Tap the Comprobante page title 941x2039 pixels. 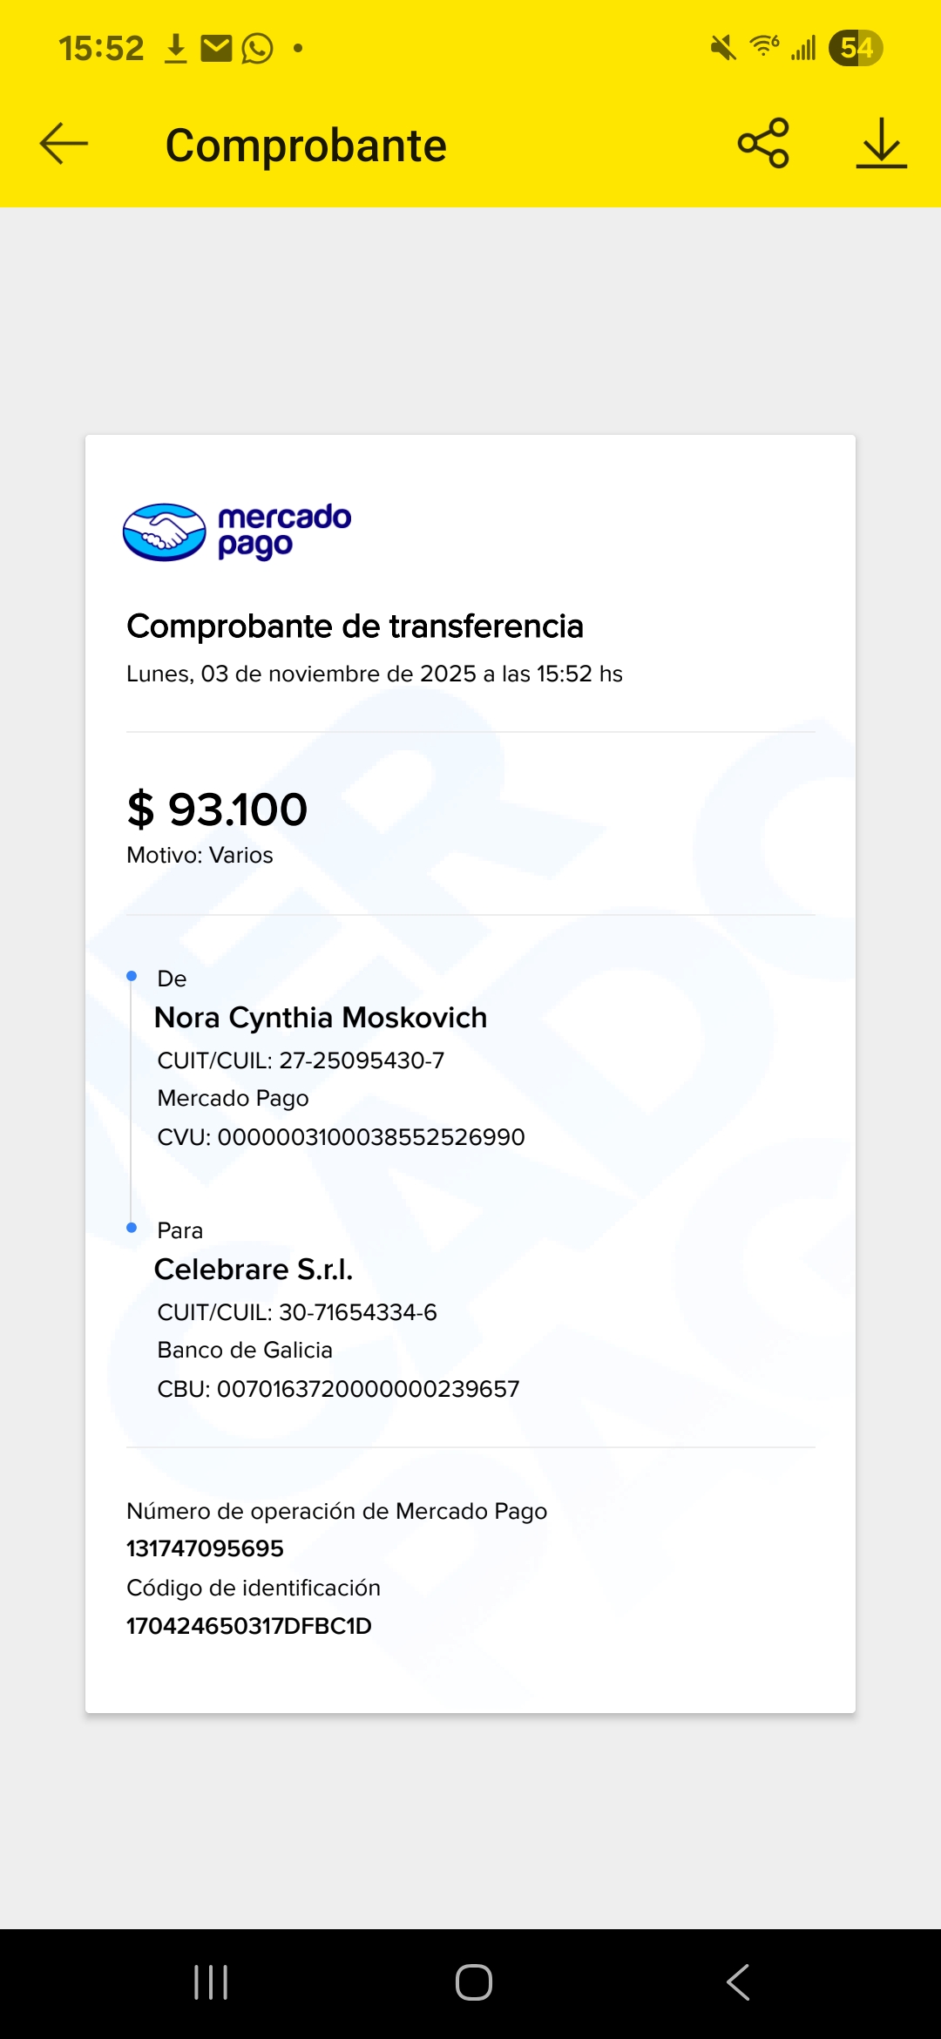point(306,146)
